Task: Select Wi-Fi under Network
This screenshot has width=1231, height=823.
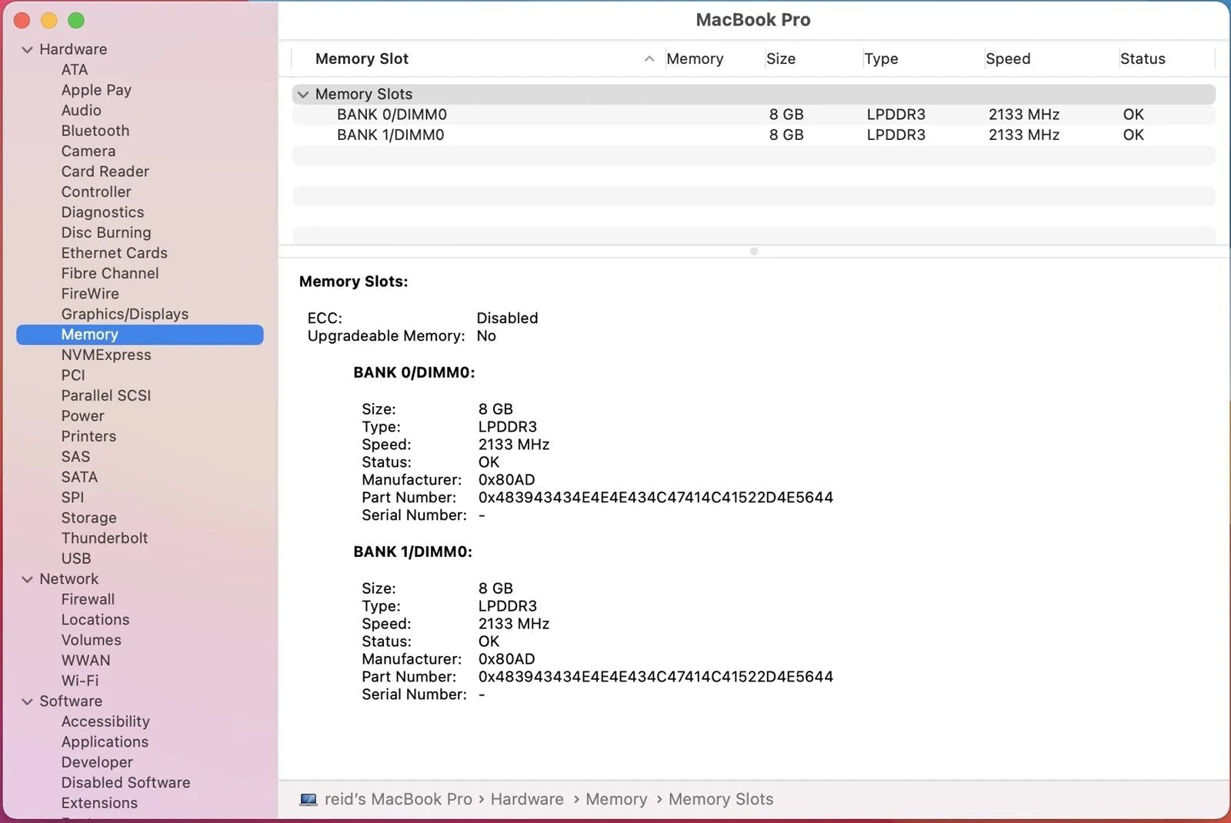Action: click(80, 681)
